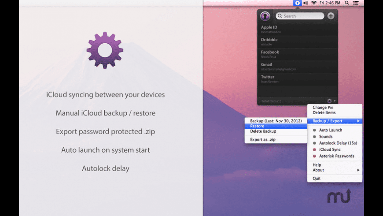Viewport: 383px width, 216px height.
Task: Select the Facebook entry
Action: [298, 54]
